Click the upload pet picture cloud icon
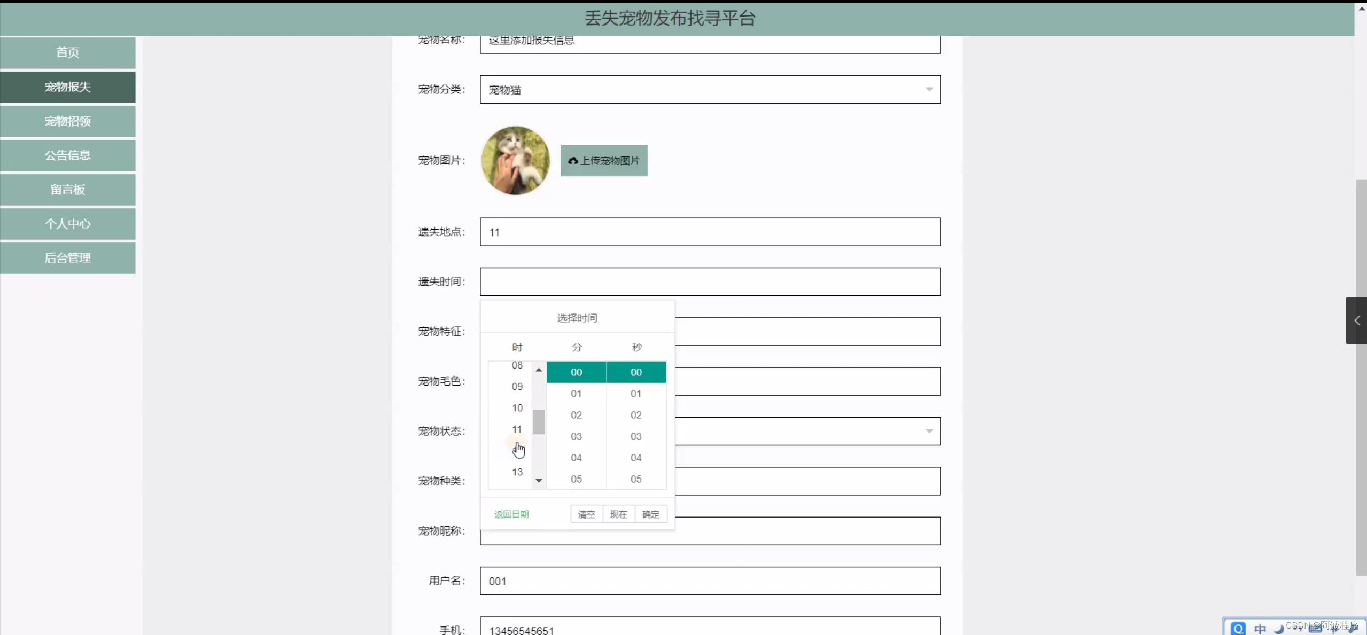 point(573,161)
